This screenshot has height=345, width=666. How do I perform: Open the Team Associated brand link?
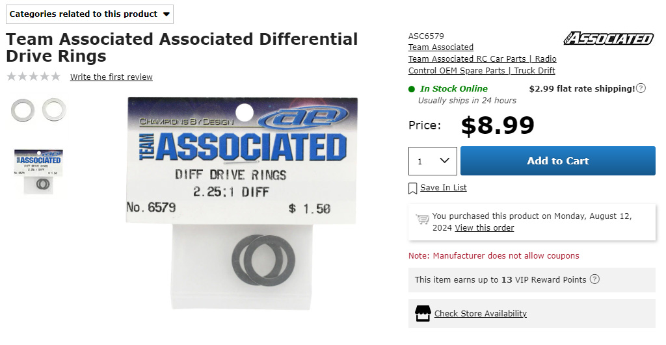(x=441, y=47)
